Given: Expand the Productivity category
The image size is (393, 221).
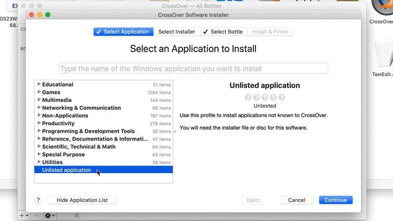Looking at the screenshot, I should click(x=39, y=123).
